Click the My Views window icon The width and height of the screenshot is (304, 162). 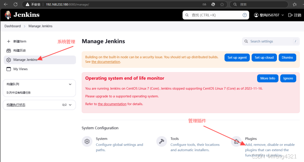click(x=8, y=69)
